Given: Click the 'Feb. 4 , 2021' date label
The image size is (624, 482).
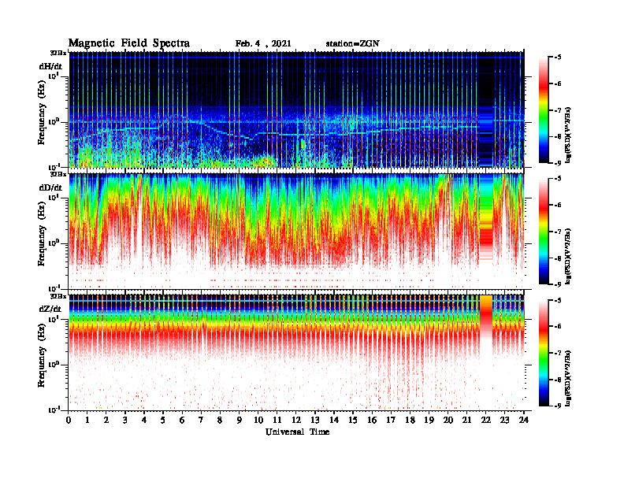Looking at the screenshot, I should tap(263, 44).
